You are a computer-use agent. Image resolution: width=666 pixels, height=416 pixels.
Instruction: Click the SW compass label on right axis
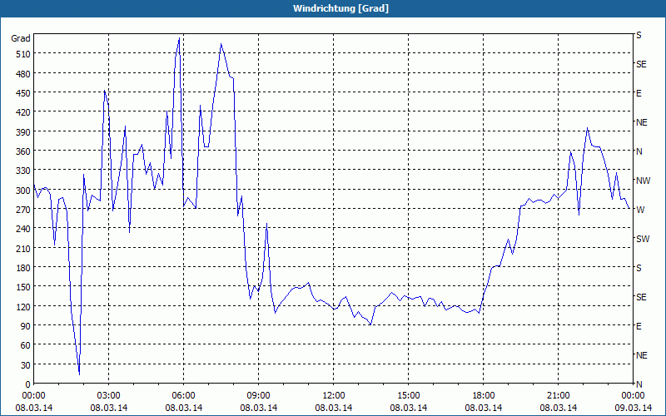point(643,239)
